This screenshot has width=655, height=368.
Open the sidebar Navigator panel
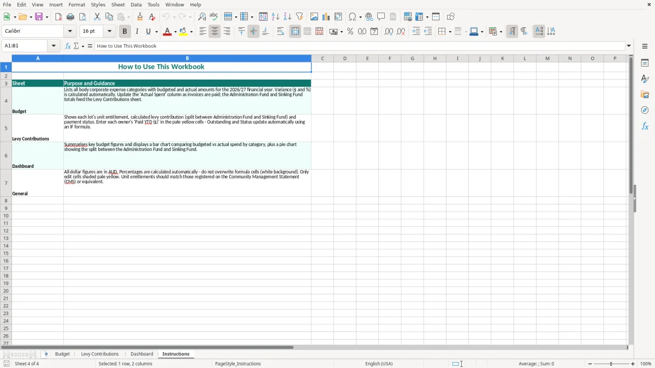(x=645, y=110)
